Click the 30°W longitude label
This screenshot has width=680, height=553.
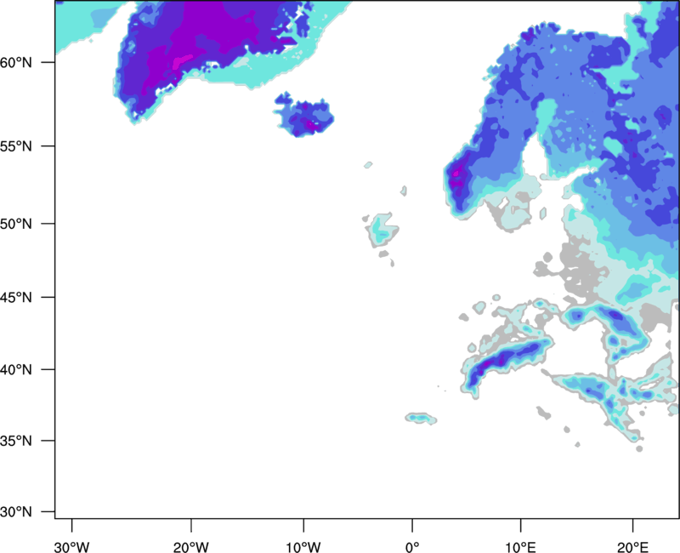point(71,547)
